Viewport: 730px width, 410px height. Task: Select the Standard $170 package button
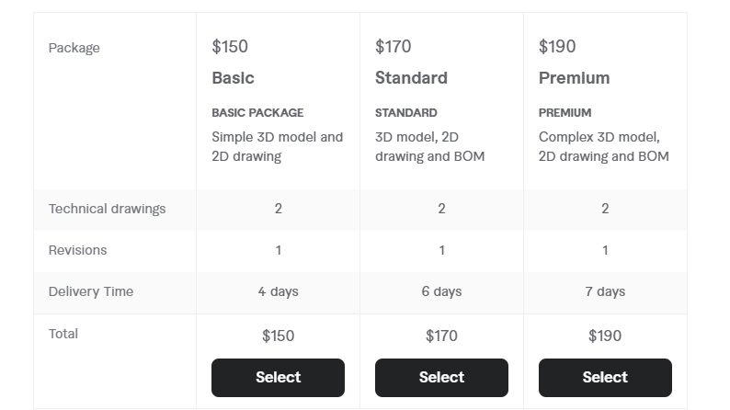[441, 378]
